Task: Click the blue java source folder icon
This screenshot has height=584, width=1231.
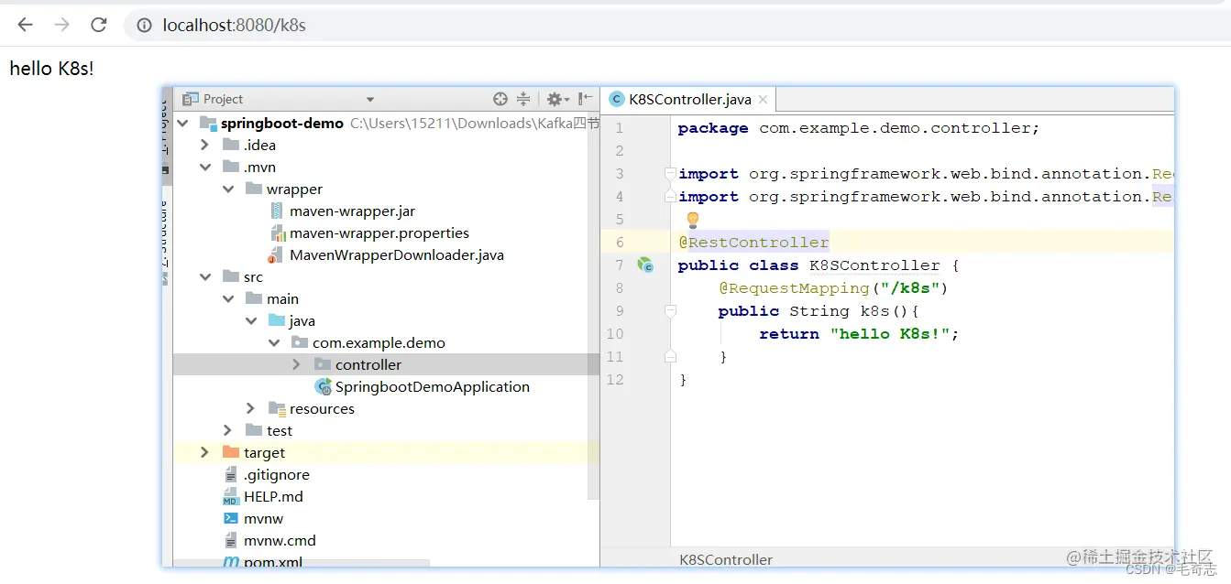Action: [x=277, y=320]
